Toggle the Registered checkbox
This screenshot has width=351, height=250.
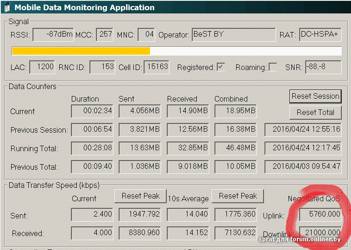[221, 67]
